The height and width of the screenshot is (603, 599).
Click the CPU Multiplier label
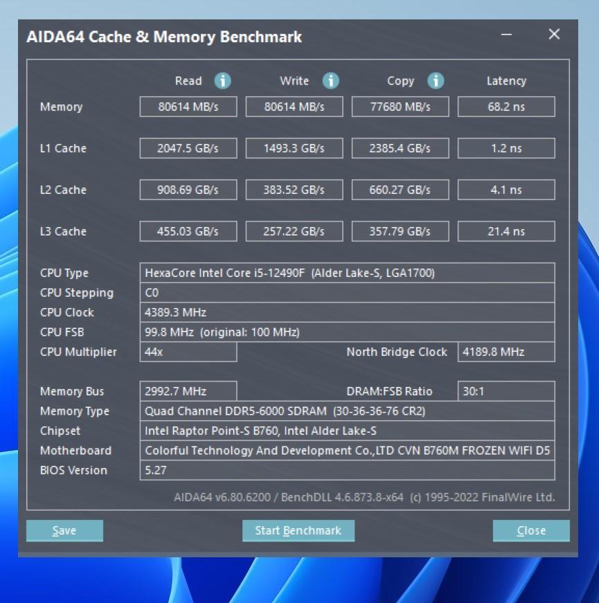point(78,352)
